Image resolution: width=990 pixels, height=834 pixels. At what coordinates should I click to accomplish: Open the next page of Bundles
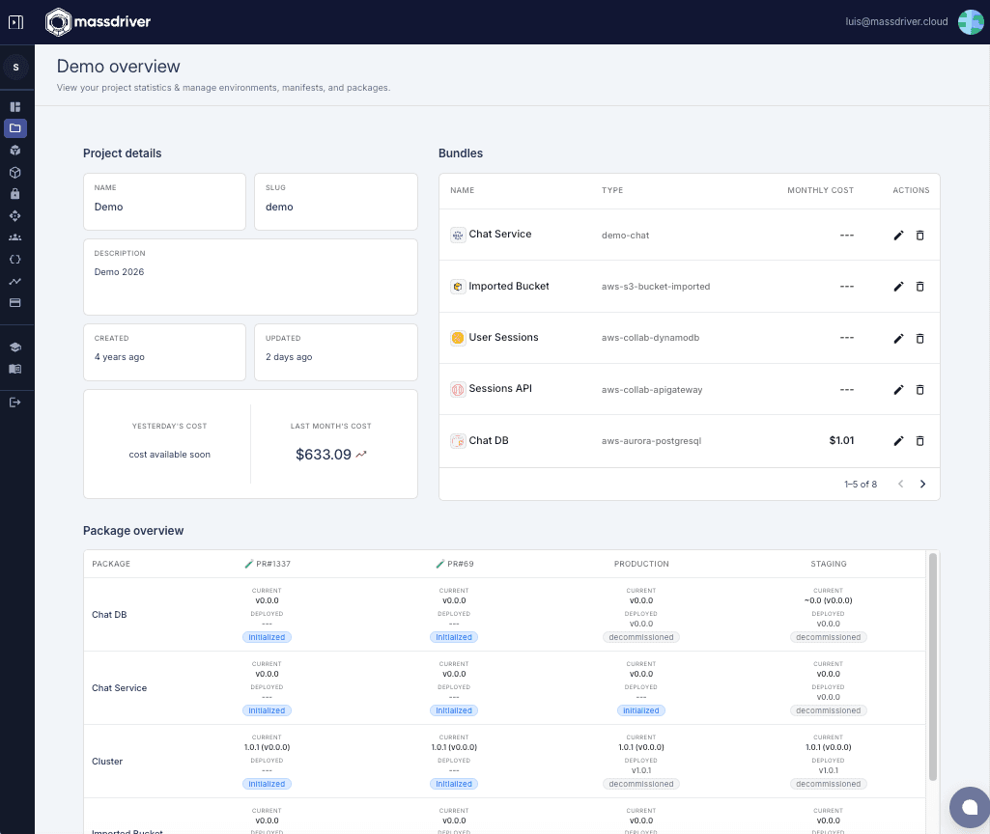click(x=922, y=484)
